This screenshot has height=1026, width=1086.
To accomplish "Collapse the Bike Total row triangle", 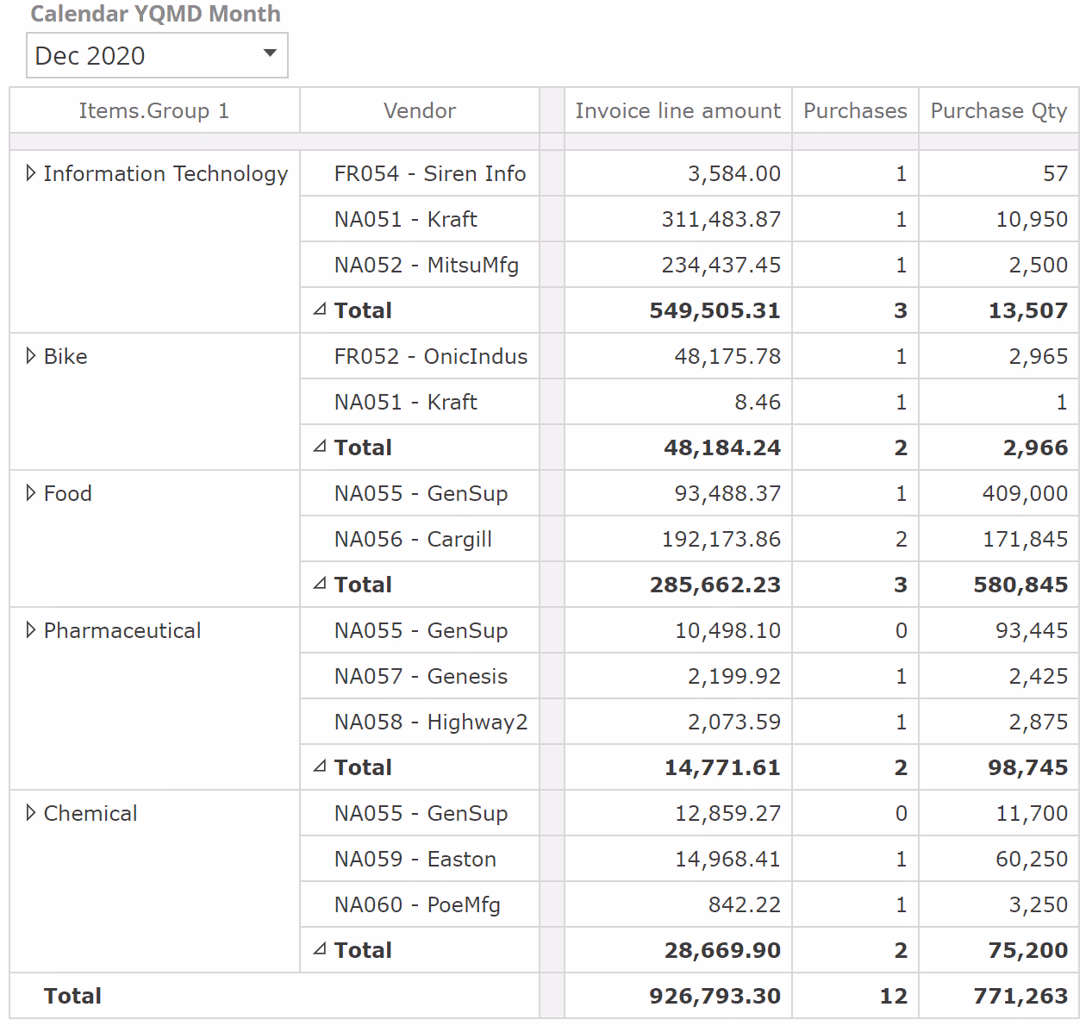I will coord(320,447).
